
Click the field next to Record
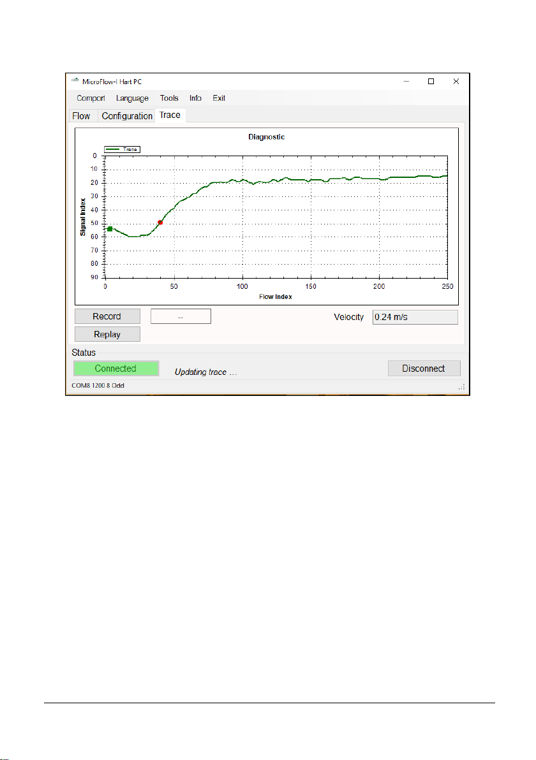click(x=181, y=316)
